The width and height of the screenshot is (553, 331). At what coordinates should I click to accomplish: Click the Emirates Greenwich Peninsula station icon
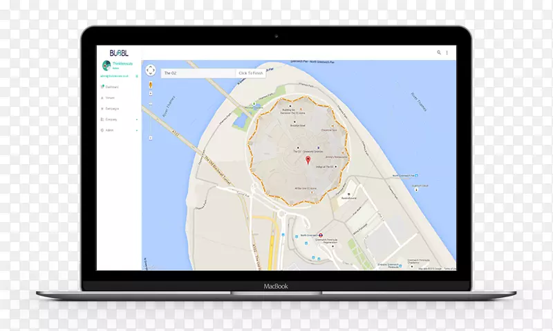(x=400, y=266)
